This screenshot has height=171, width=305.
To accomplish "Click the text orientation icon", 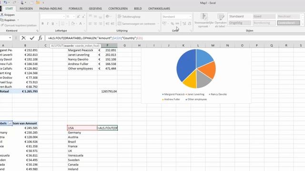I will 108,17.
